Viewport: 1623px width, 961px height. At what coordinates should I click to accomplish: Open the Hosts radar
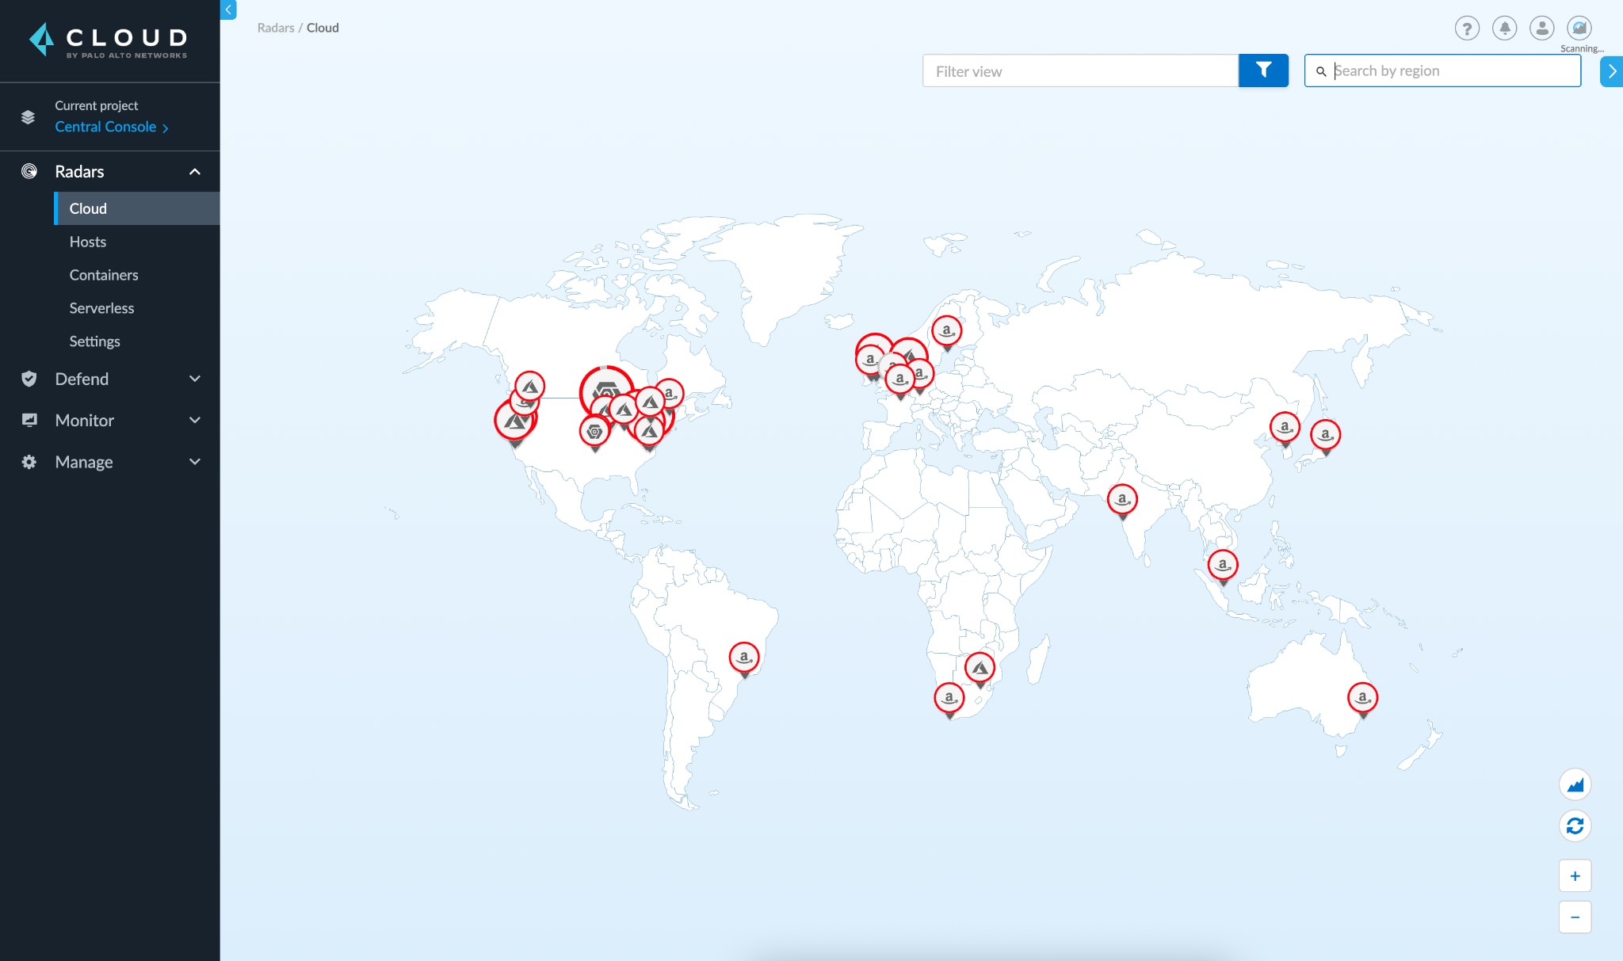click(x=87, y=242)
